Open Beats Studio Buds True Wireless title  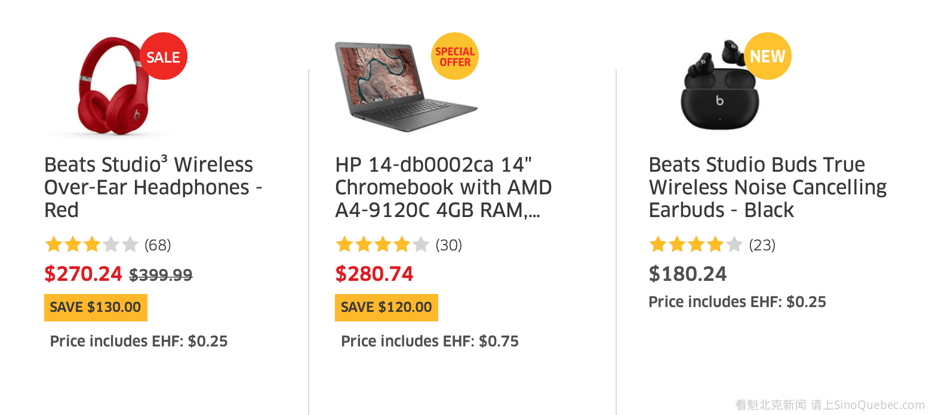click(x=767, y=187)
